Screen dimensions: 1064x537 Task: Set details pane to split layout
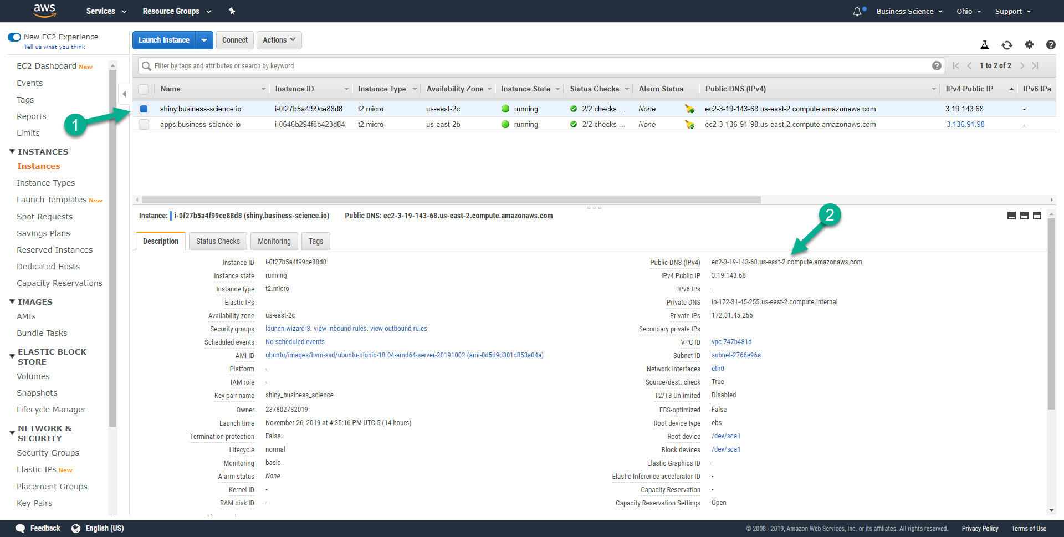click(1024, 216)
